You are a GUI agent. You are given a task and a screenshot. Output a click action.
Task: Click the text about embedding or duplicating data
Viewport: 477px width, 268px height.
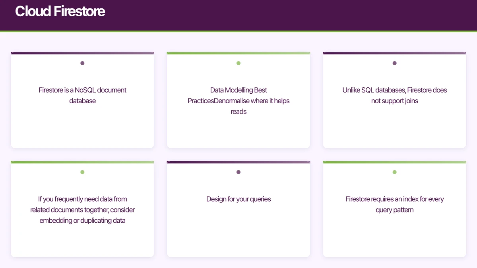point(82,210)
